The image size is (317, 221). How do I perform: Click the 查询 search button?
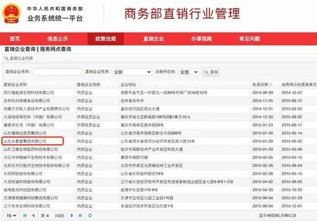[211, 72]
